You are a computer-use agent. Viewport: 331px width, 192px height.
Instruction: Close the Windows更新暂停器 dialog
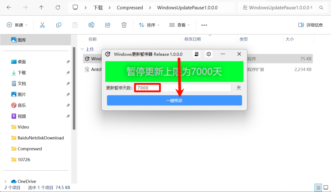click(239, 54)
